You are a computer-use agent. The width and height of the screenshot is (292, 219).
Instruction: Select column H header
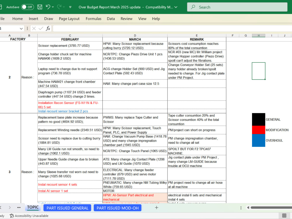(x=259, y=35)
